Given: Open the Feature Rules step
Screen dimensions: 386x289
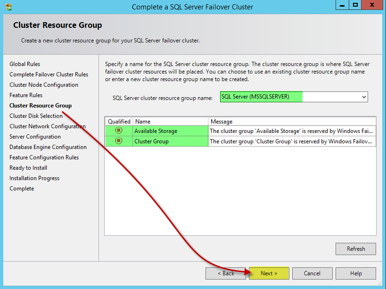Looking at the screenshot, I should (x=26, y=95).
